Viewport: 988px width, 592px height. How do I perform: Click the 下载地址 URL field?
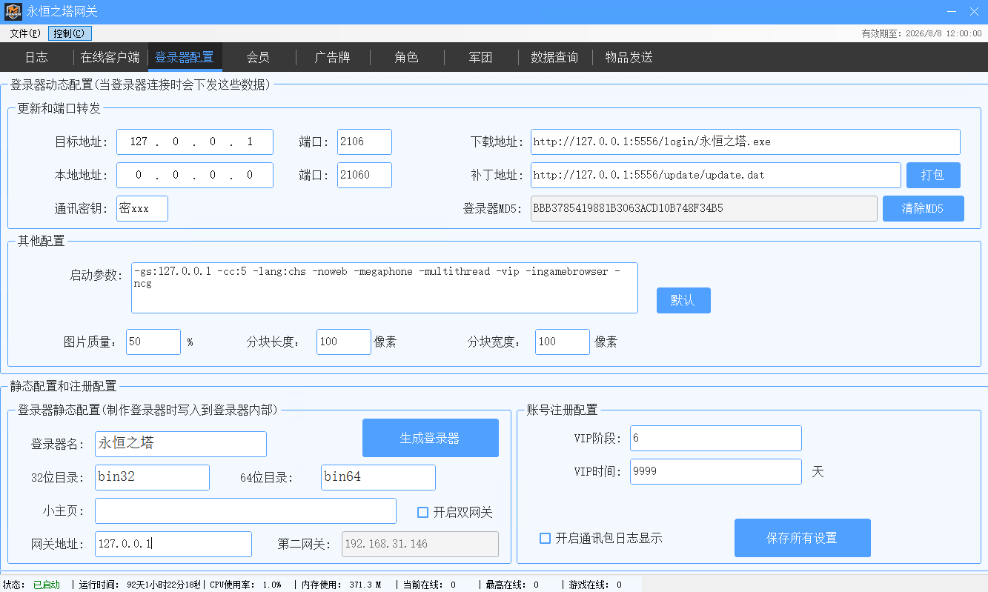[x=746, y=142]
